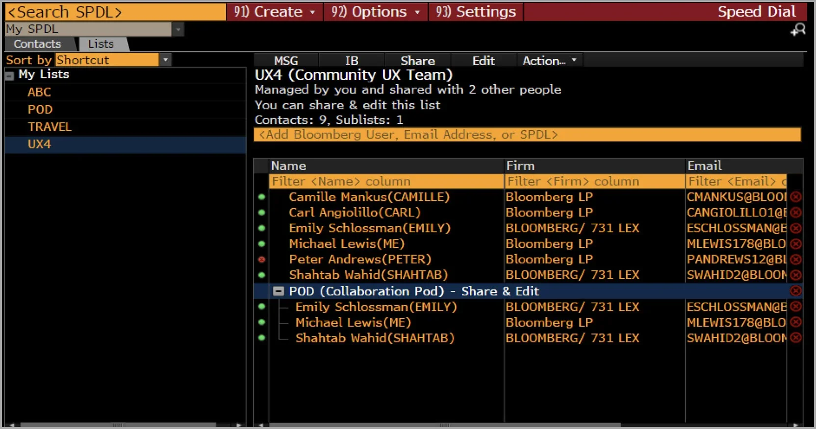
Task: Open the Action... dropdown menu
Action: click(x=550, y=61)
